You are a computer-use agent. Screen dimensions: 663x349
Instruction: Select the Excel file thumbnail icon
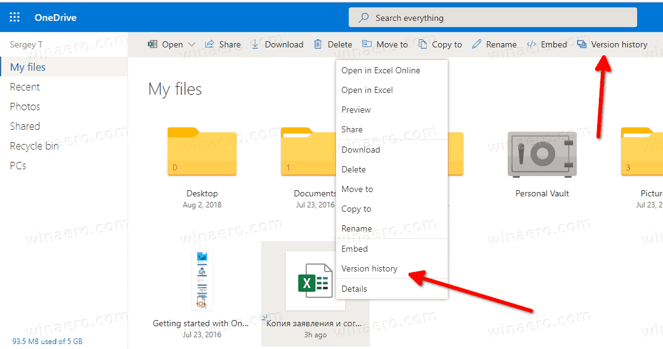coord(315,280)
